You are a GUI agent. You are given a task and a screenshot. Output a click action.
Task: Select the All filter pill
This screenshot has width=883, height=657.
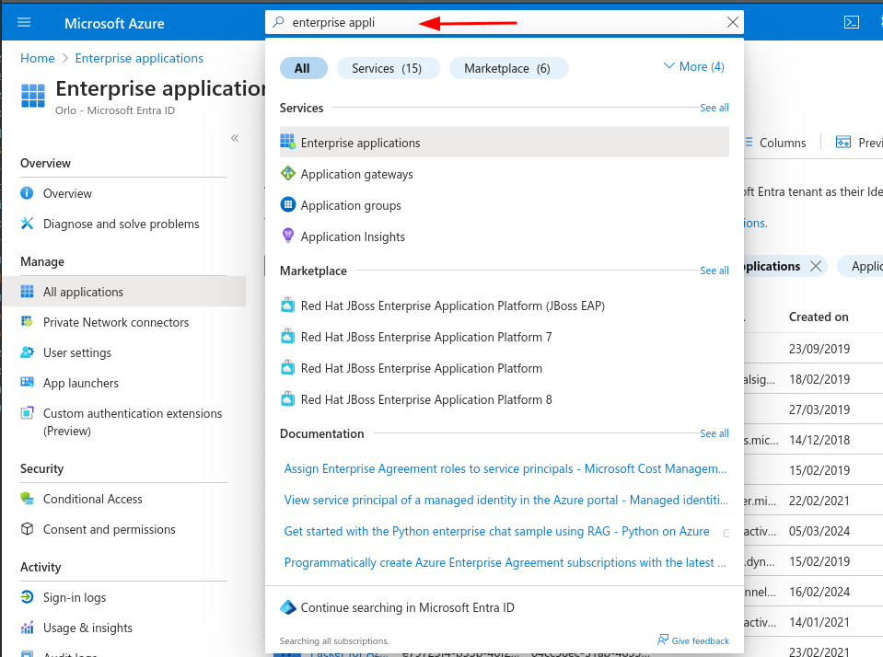point(302,68)
